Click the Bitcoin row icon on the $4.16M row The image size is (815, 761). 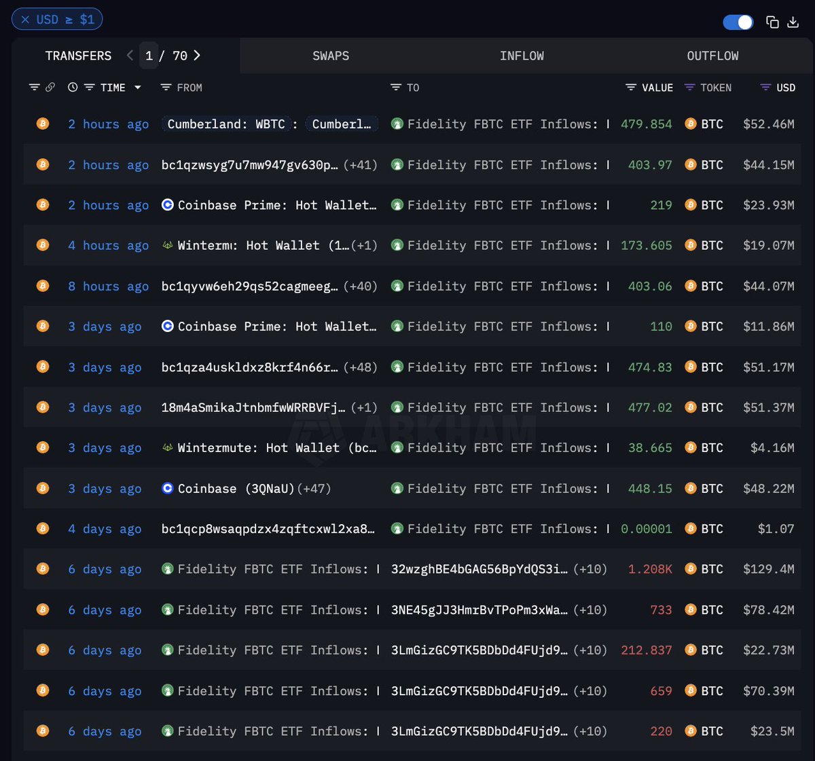tap(43, 447)
